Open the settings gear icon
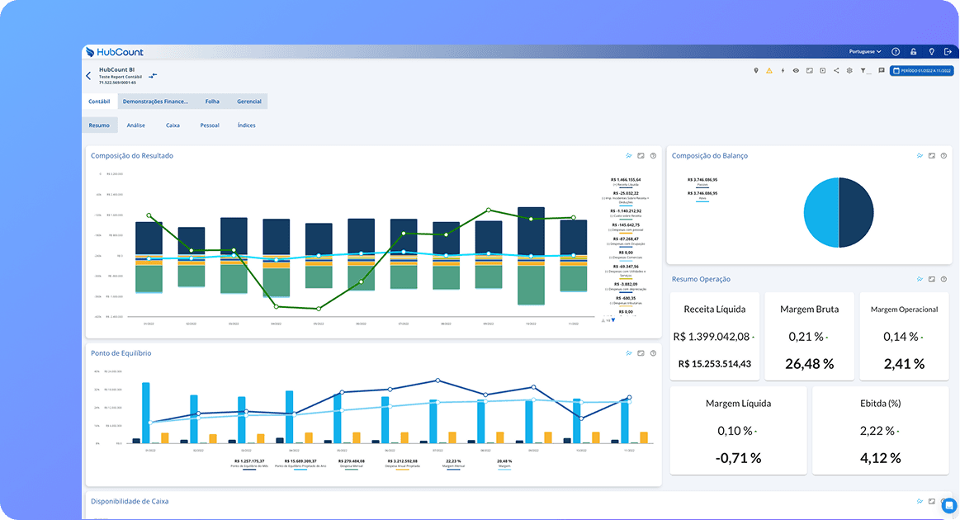The image size is (960, 520). pyautogui.click(x=849, y=71)
